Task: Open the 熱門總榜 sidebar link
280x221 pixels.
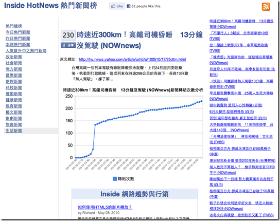Action: pos(14,26)
